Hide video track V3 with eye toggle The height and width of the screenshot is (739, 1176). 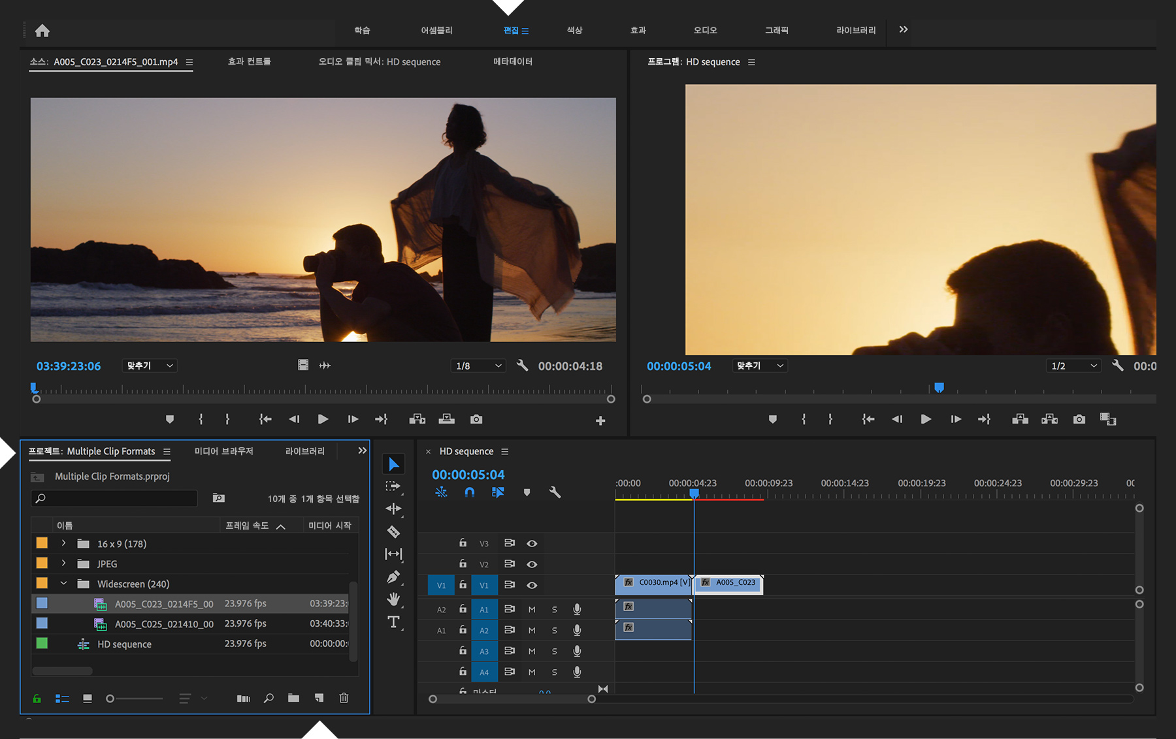532,543
